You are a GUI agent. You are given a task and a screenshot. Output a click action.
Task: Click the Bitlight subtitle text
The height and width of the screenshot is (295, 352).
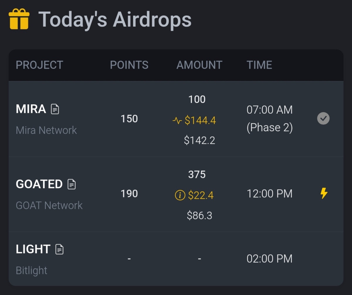point(31,270)
